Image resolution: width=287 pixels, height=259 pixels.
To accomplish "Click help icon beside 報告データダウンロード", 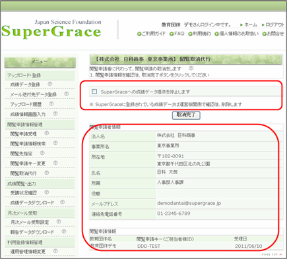I will (x=64, y=231).
